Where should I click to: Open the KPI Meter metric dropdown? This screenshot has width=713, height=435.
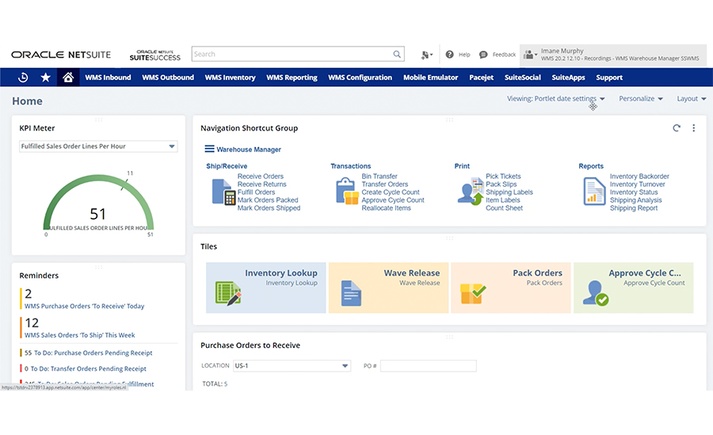click(98, 146)
